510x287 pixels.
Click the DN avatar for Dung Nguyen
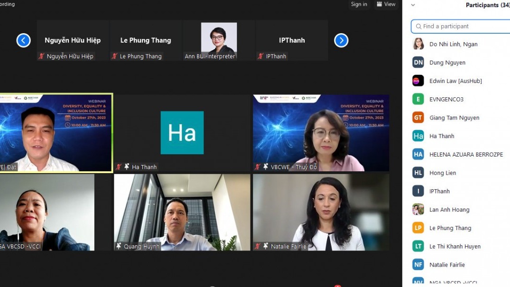click(418, 62)
